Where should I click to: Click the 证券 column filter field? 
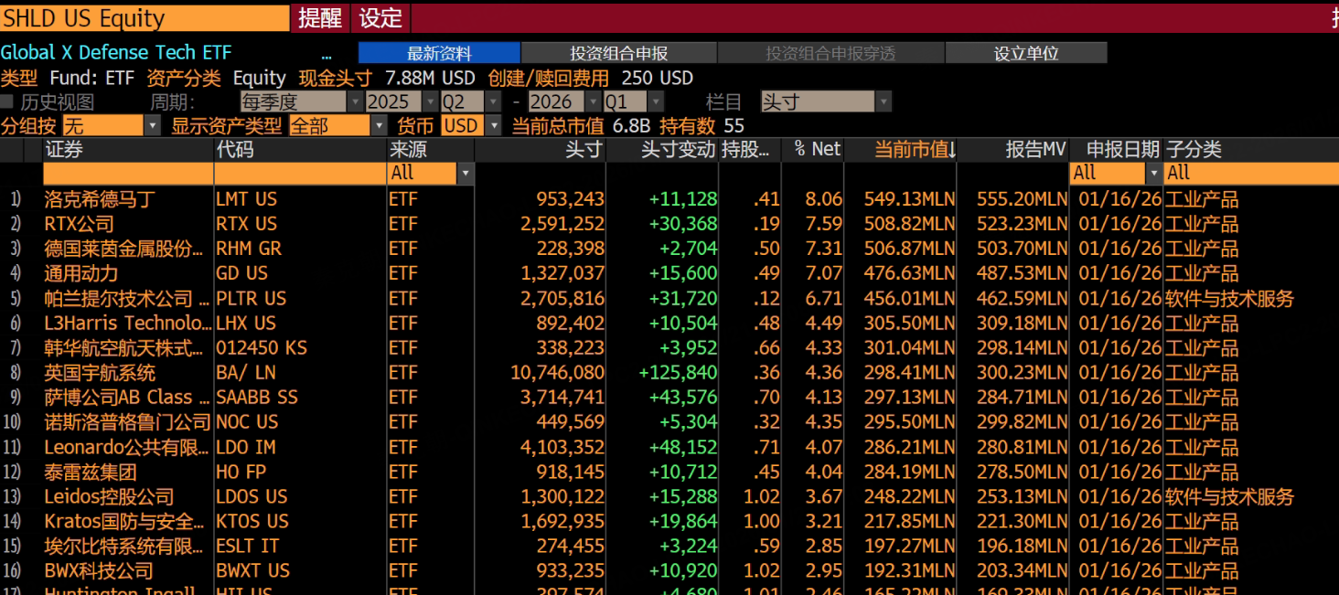128,173
